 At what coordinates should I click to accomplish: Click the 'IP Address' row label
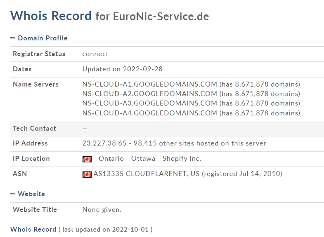click(30, 143)
